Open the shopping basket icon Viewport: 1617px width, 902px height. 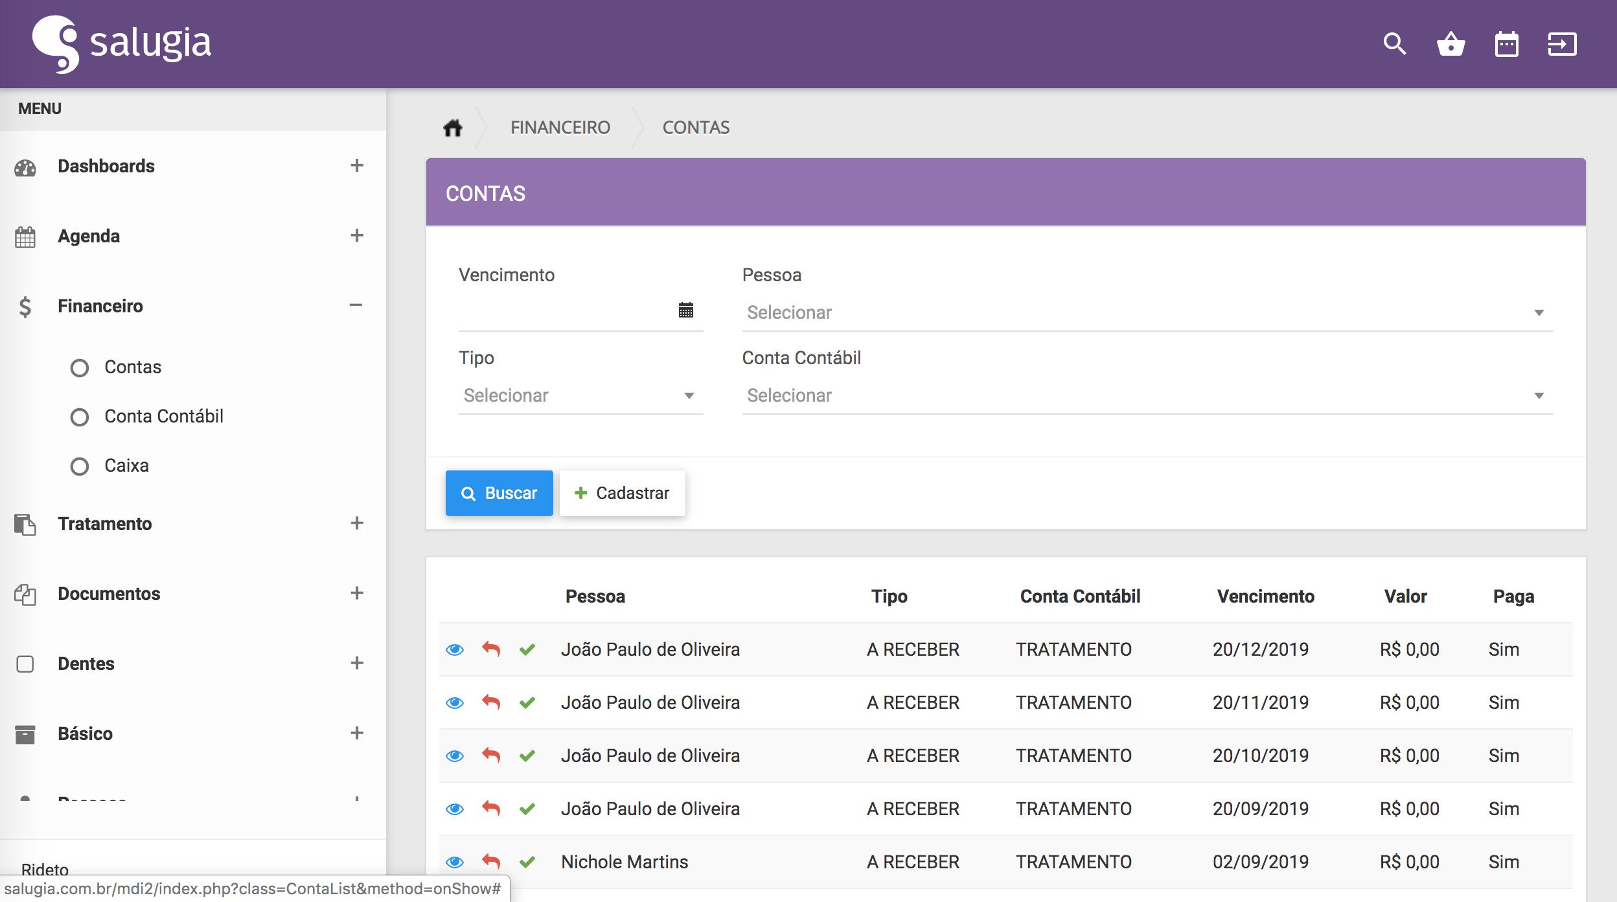pyautogui.click(x=1451, y=44)
